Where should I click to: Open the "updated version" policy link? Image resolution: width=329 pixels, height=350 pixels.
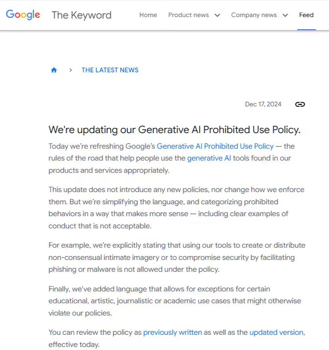pos(276,333)
